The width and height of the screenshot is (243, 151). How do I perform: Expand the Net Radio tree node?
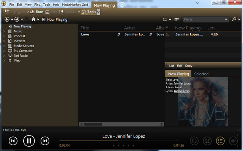click(4, 56)
